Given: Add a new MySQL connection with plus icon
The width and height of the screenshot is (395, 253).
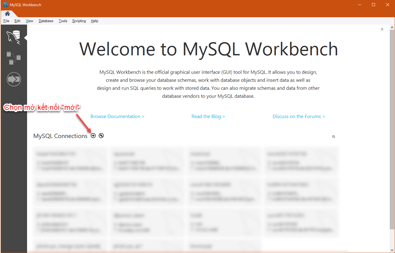Looking at the screenshot, I should coord(93,136).
